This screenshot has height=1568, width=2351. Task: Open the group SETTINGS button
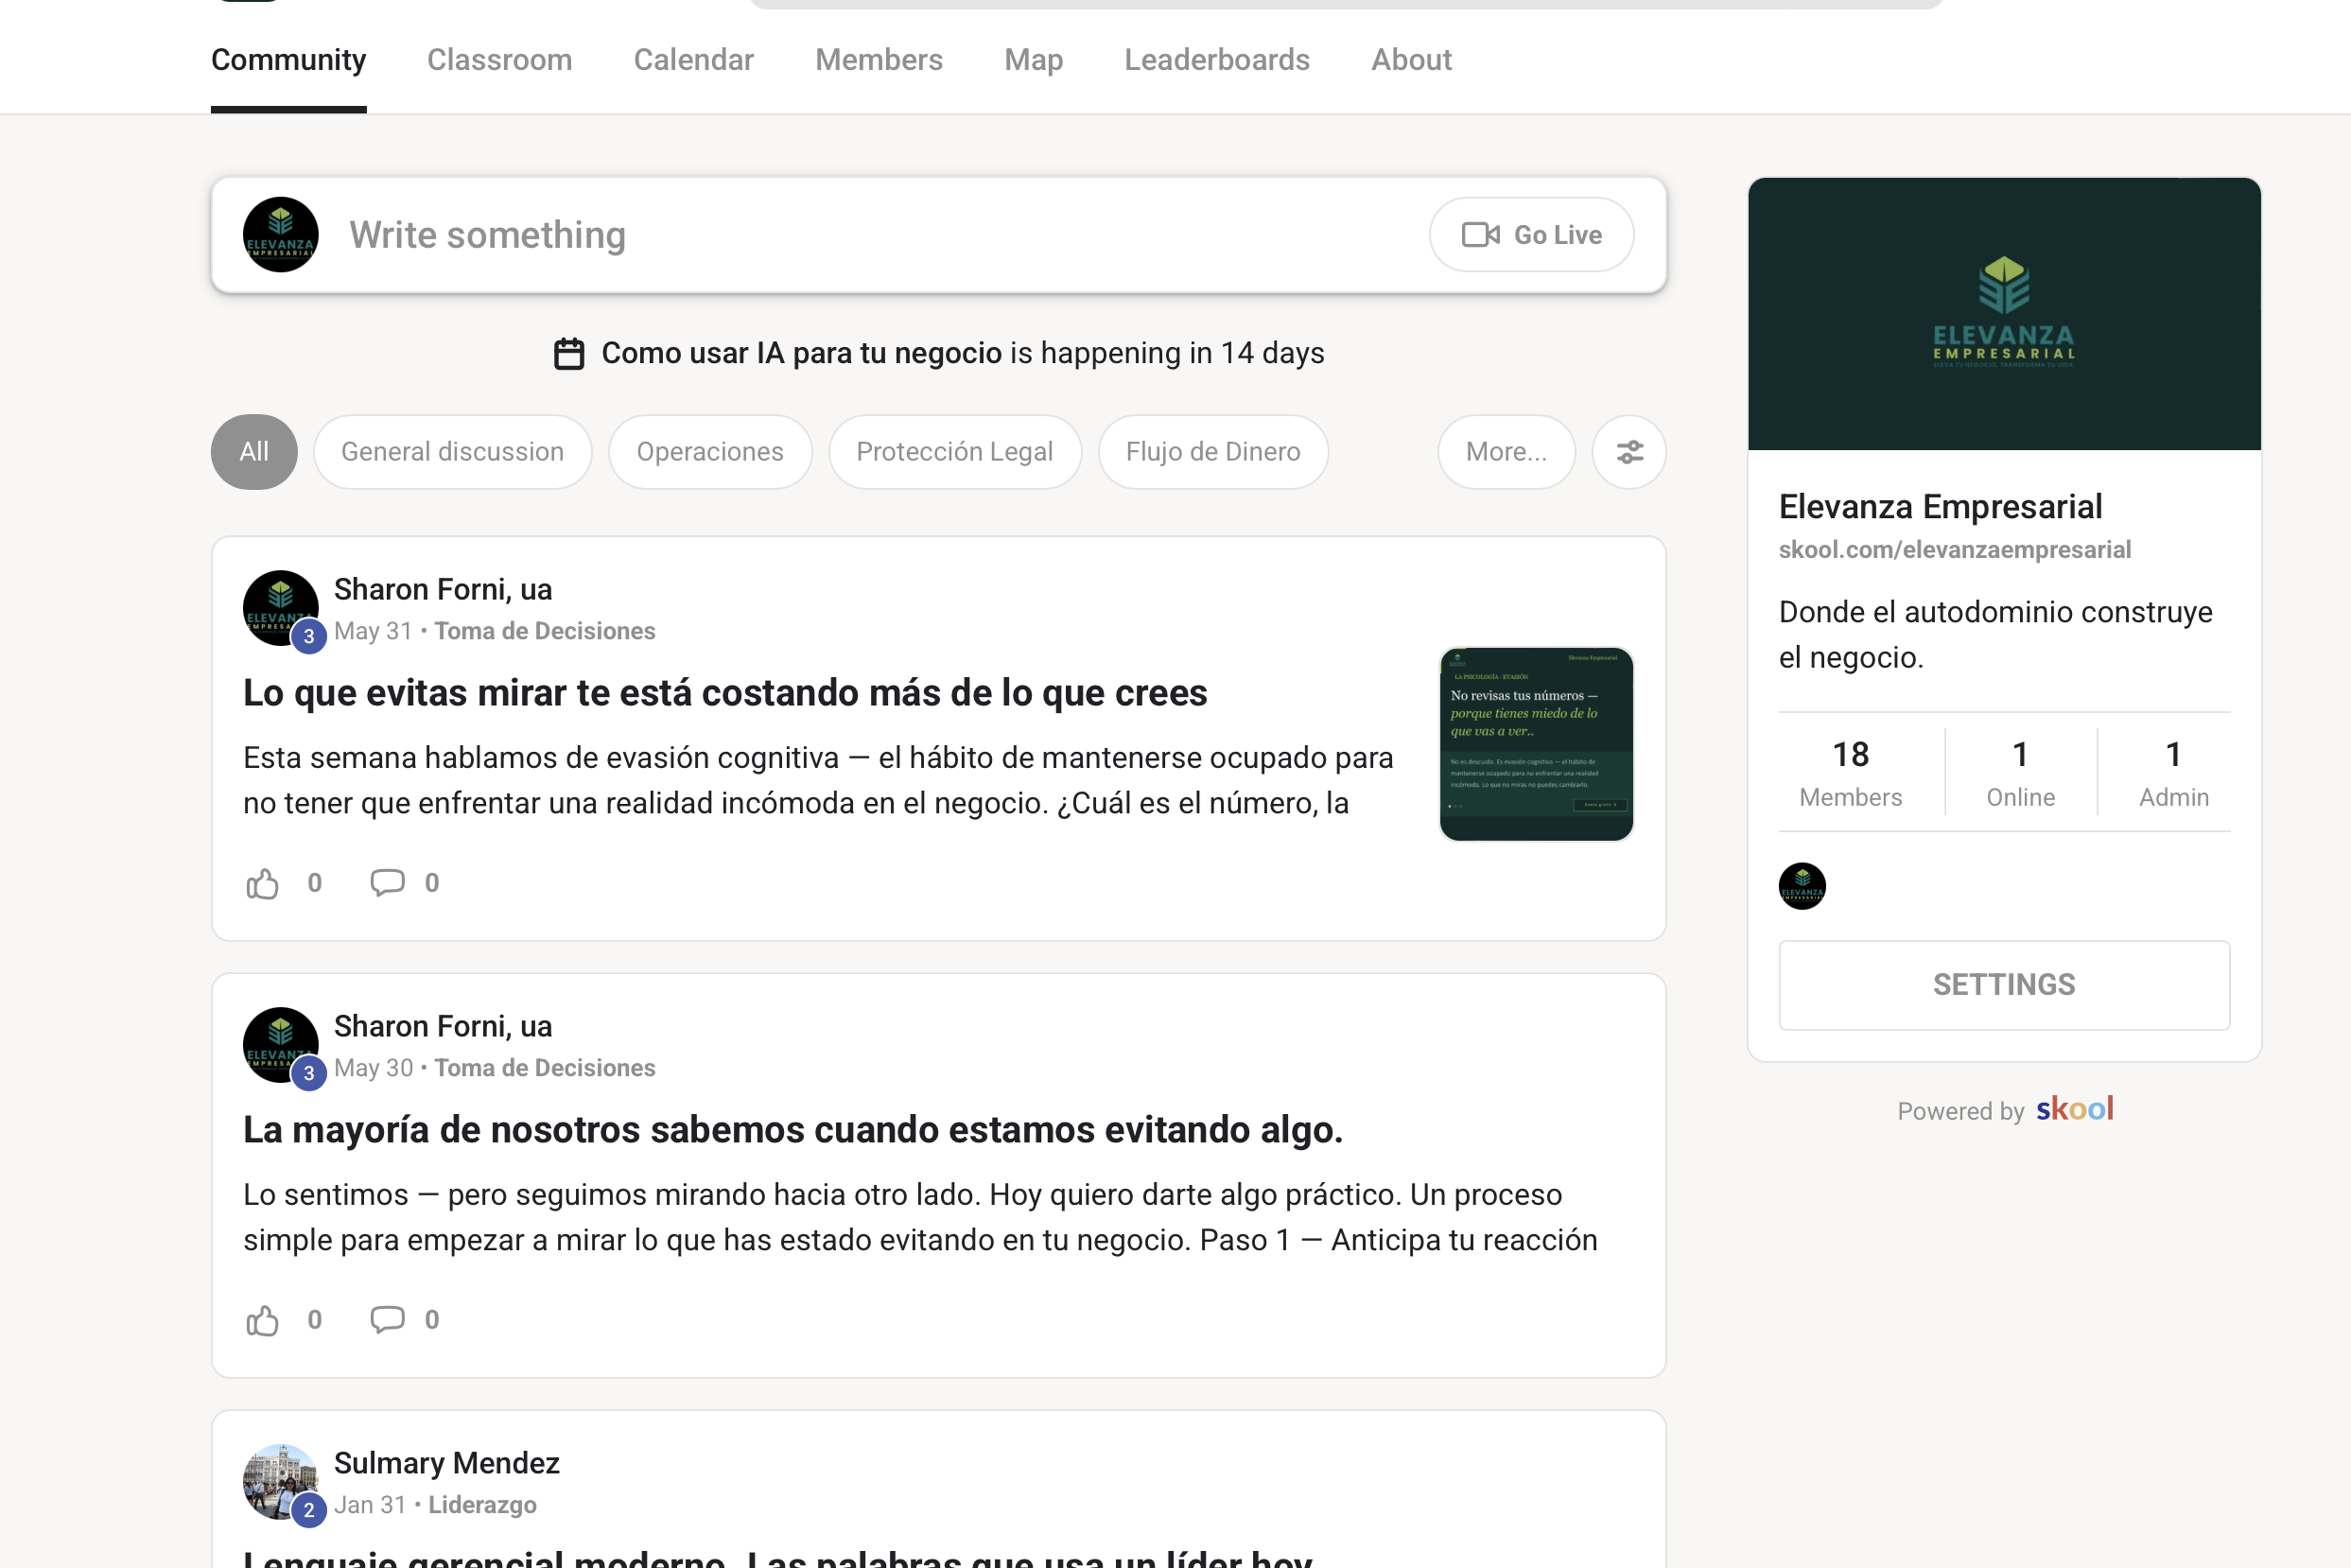coord(2004,985)
